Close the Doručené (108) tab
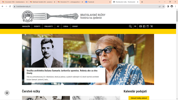Viewport: 178px width, 100px height. click(x=27, y=2)
